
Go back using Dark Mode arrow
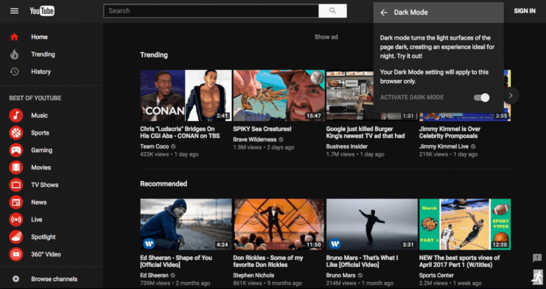[x=384, y=13]
